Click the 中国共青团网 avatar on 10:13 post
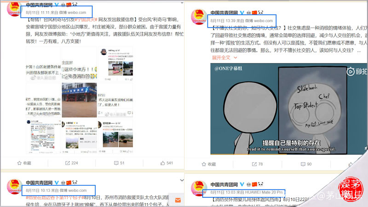This screenshot has height=207, width=368. point(14,186)
